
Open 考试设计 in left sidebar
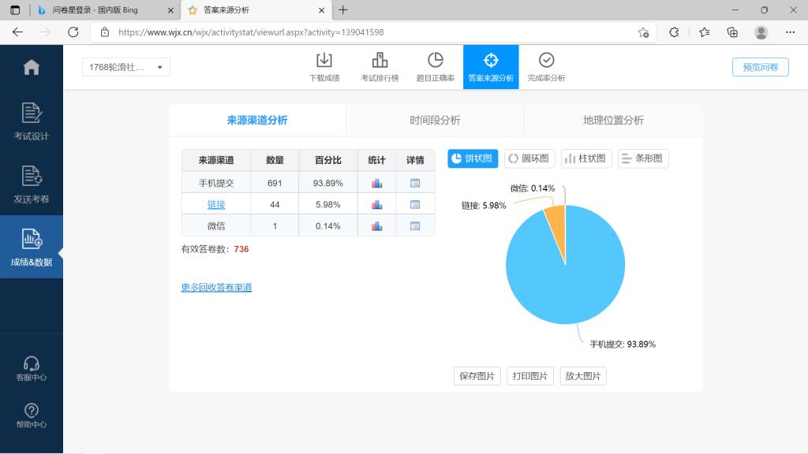32,121
